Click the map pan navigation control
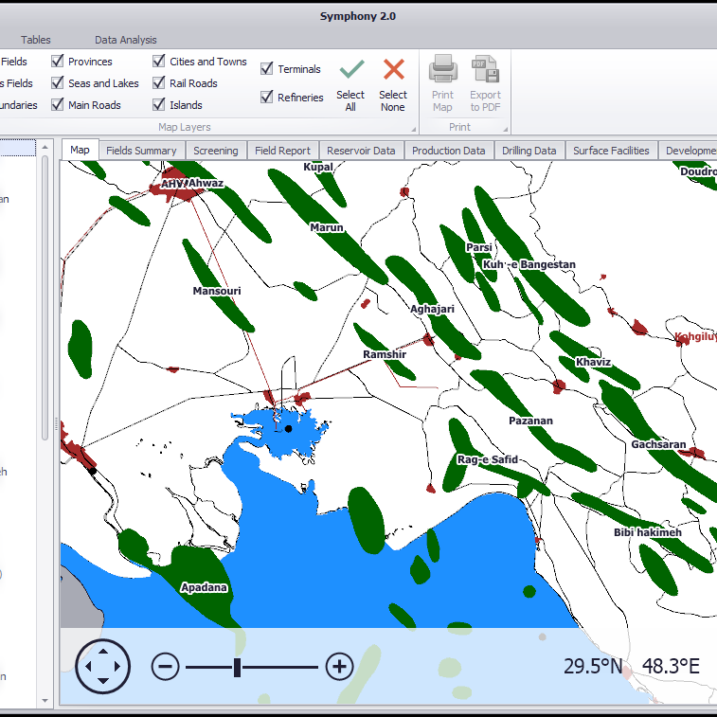 102,667
